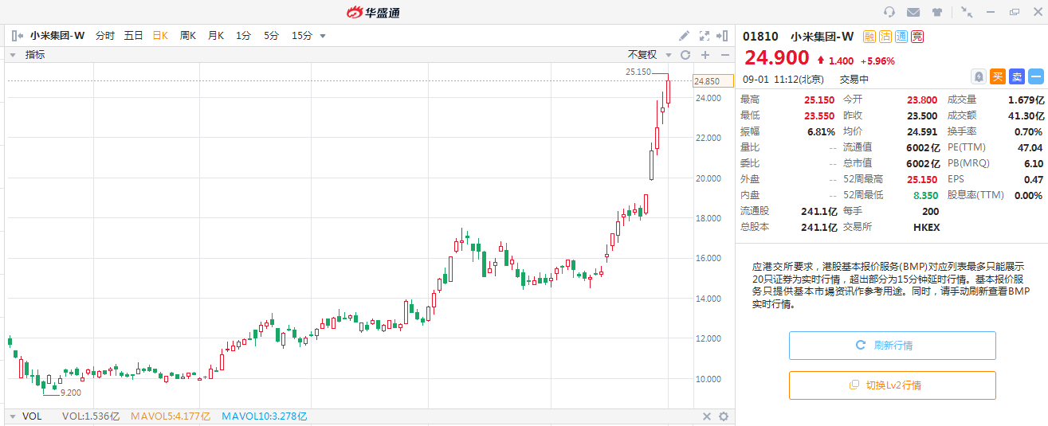Click the orange 买 buy button
1048x426 pixels.
(997, 76)
